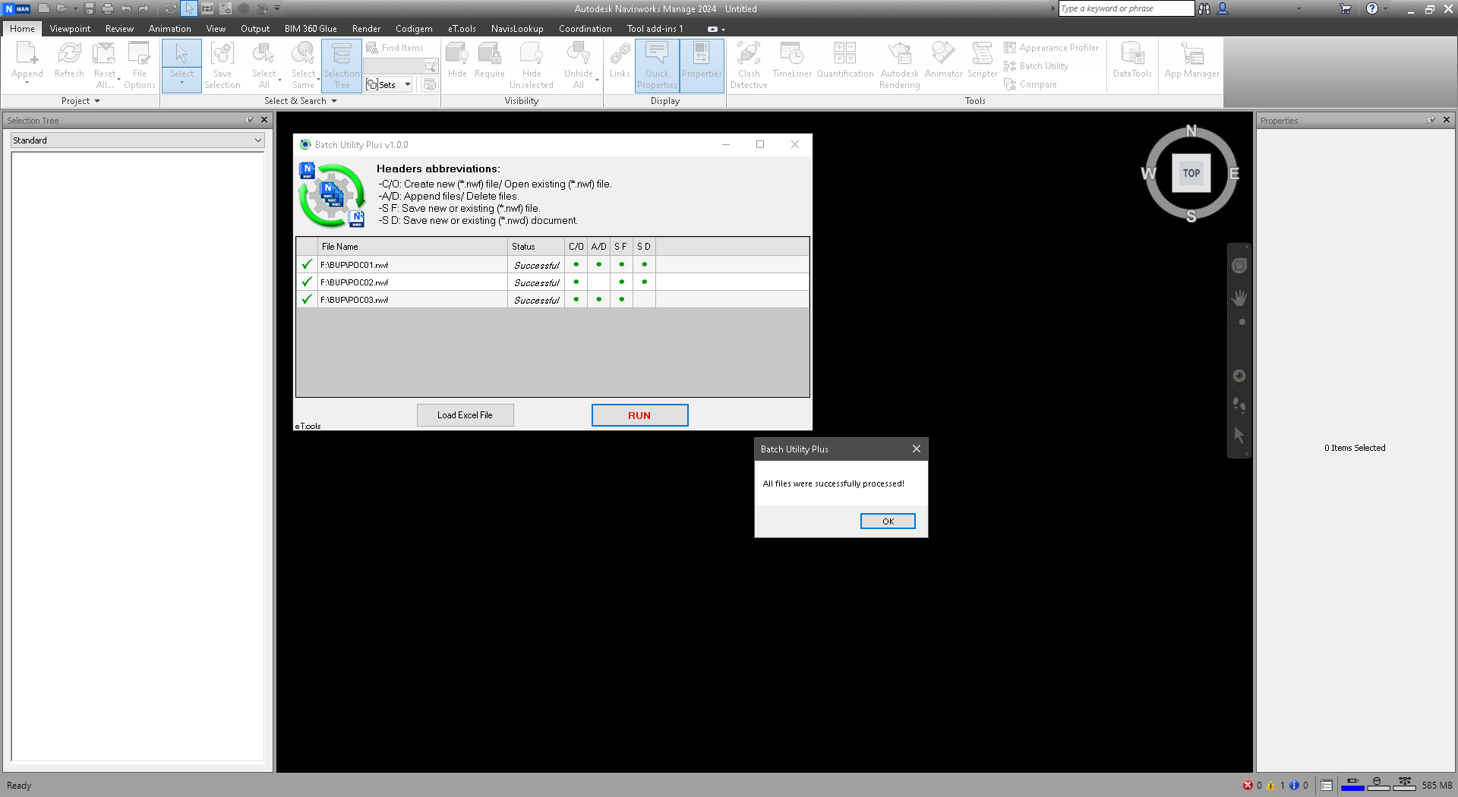Viewport: 1458px width, 797px height.
Task: Close the Batch Utility Plus message box
Action: click(x=917, y=449)
